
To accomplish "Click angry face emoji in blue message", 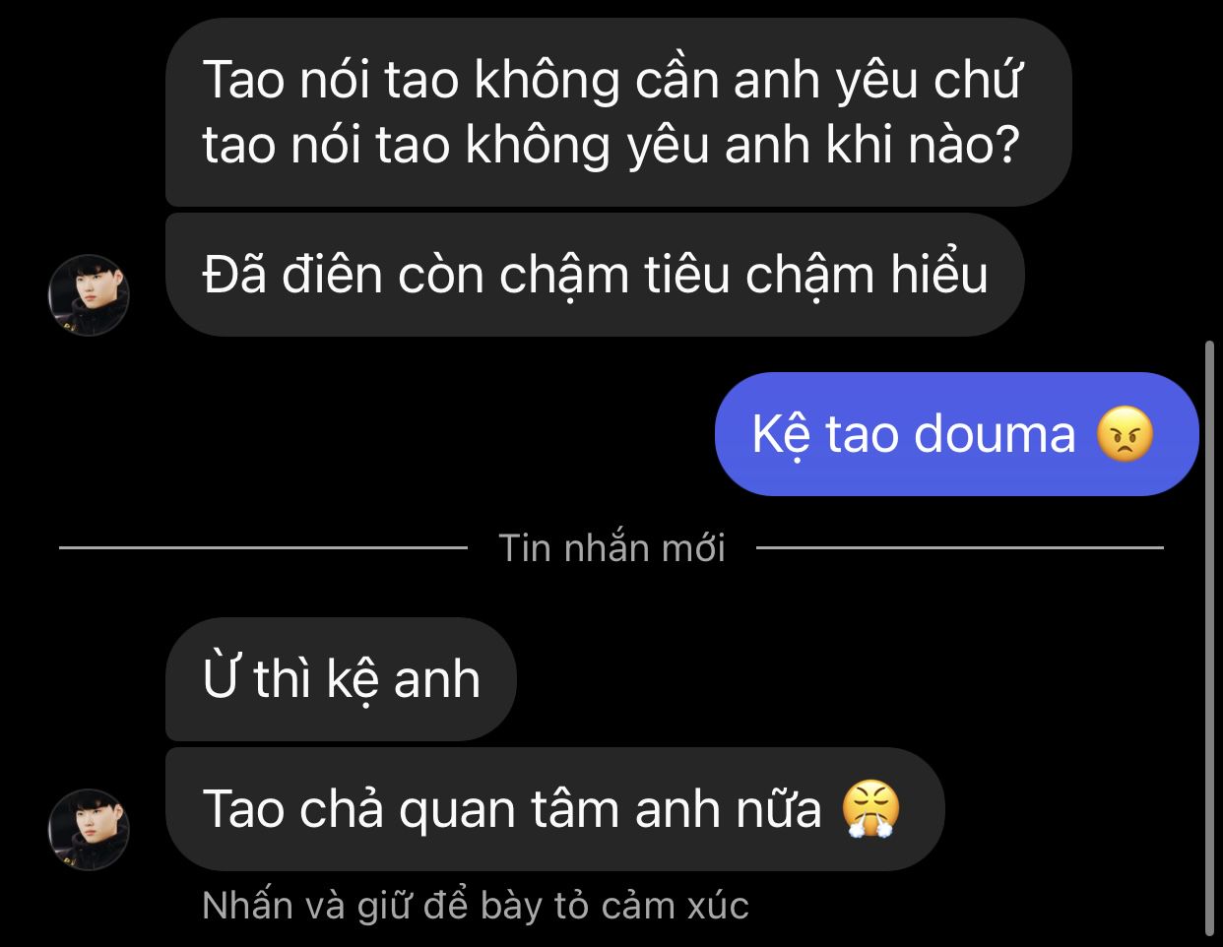I will (x=1125, y=434).
